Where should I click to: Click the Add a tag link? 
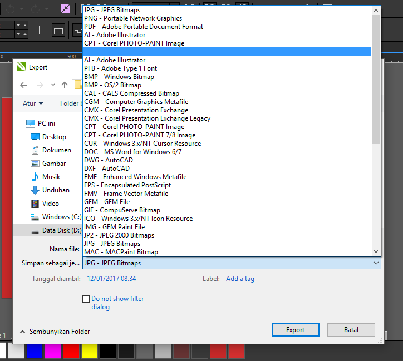(x=240, y=279)
